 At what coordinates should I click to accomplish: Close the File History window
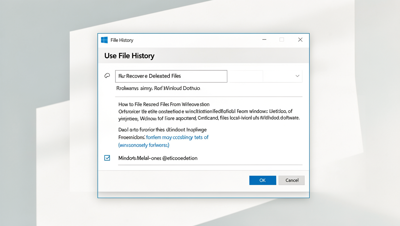point(300,40)
